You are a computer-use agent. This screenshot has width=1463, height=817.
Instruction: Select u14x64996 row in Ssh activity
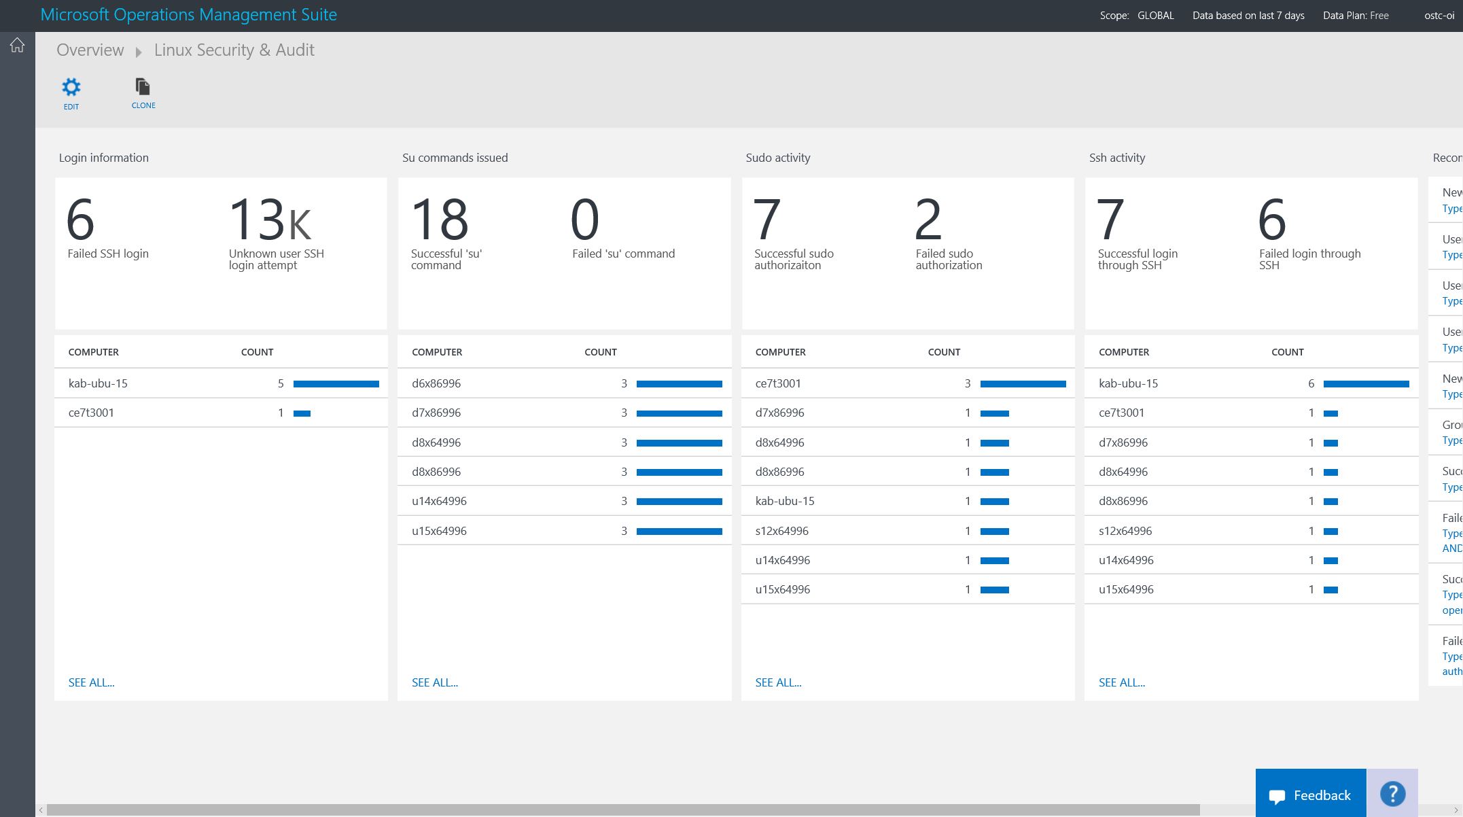[x=1252, y=560]
